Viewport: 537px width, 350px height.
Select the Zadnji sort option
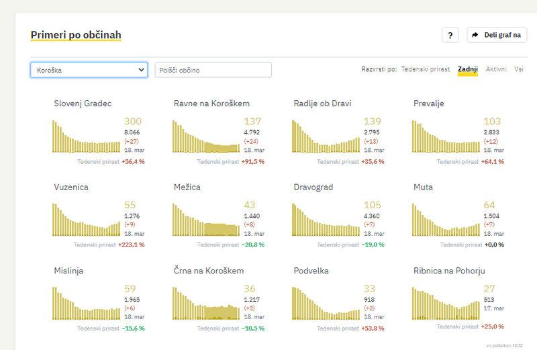pyautogui.click(x=467, y=69)
